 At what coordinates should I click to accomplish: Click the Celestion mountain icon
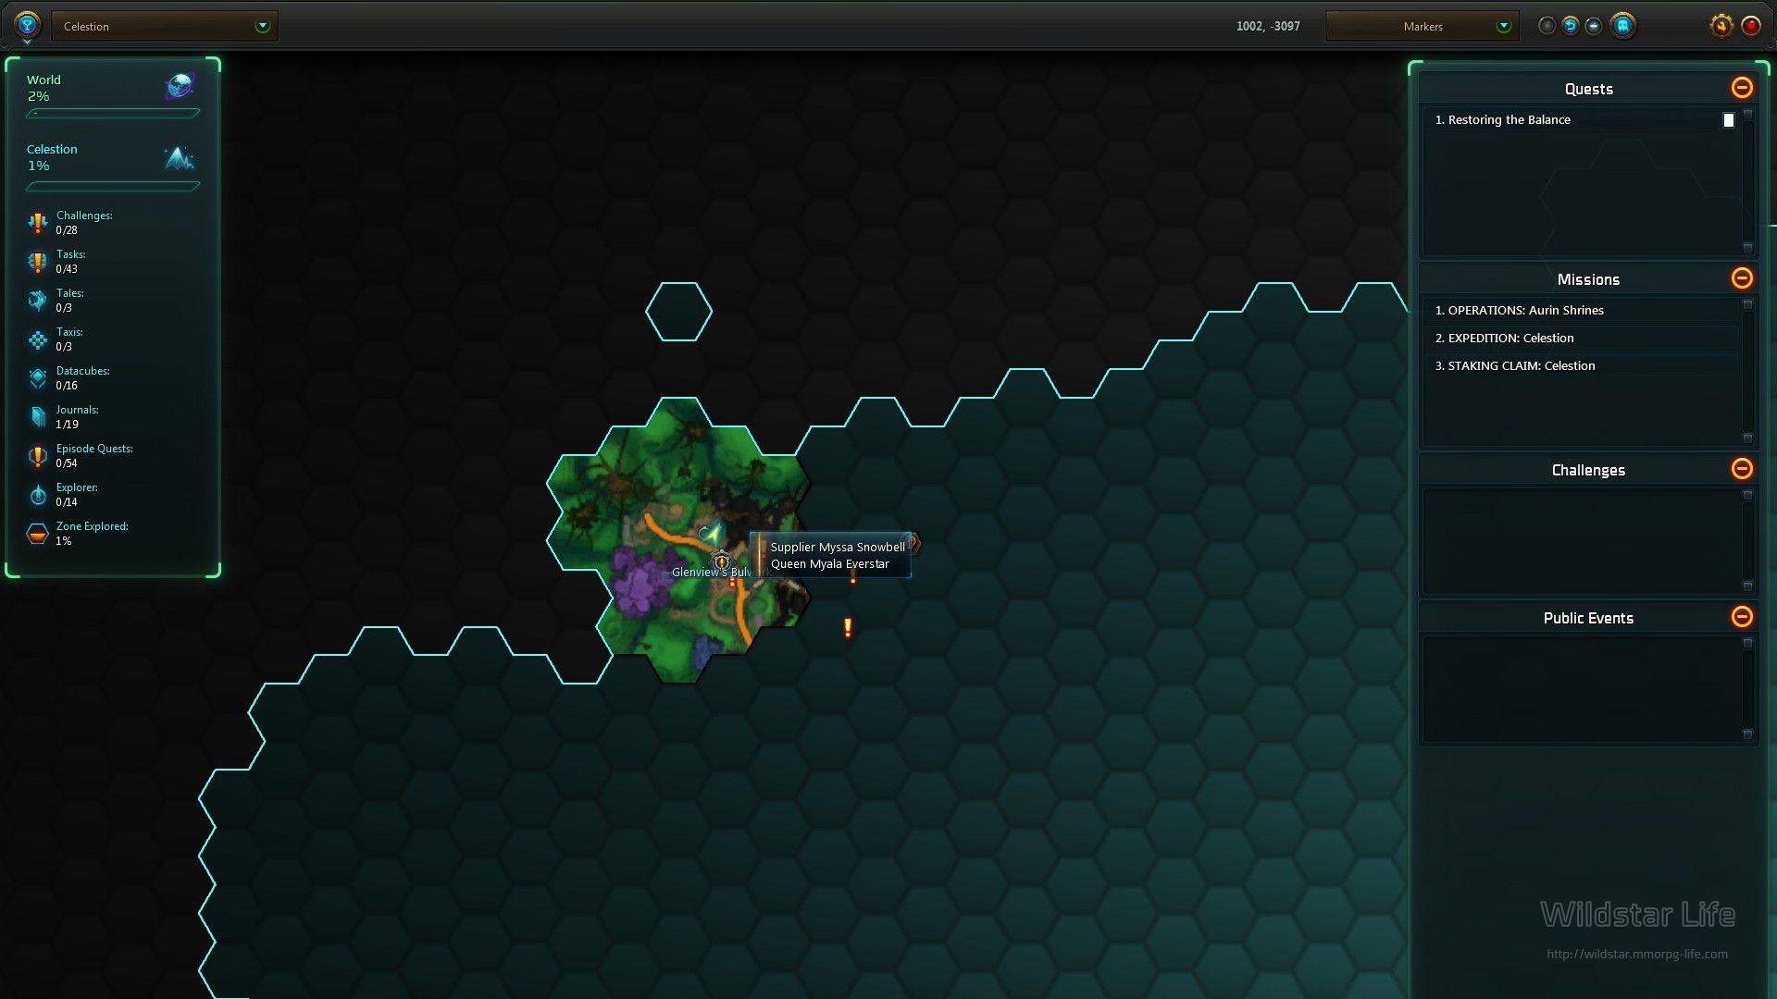[180, 157]
